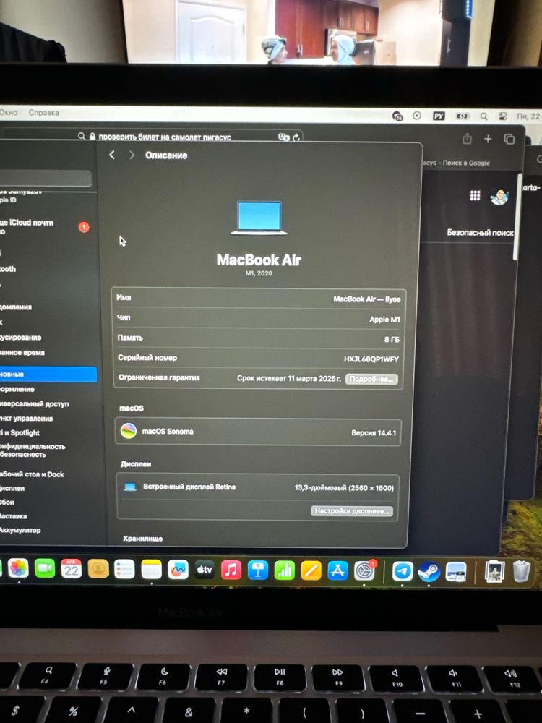Open Заставка in the sidebar
This screenshot has width=542, height=723.
click(13, 516)
